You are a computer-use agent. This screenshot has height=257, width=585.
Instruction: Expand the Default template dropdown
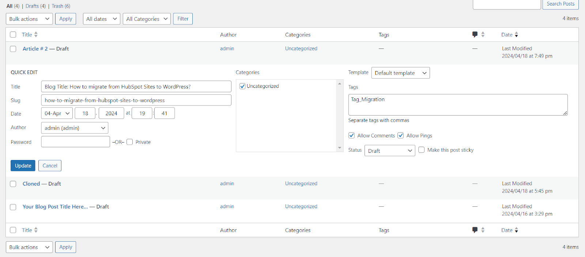pos(400,73)
